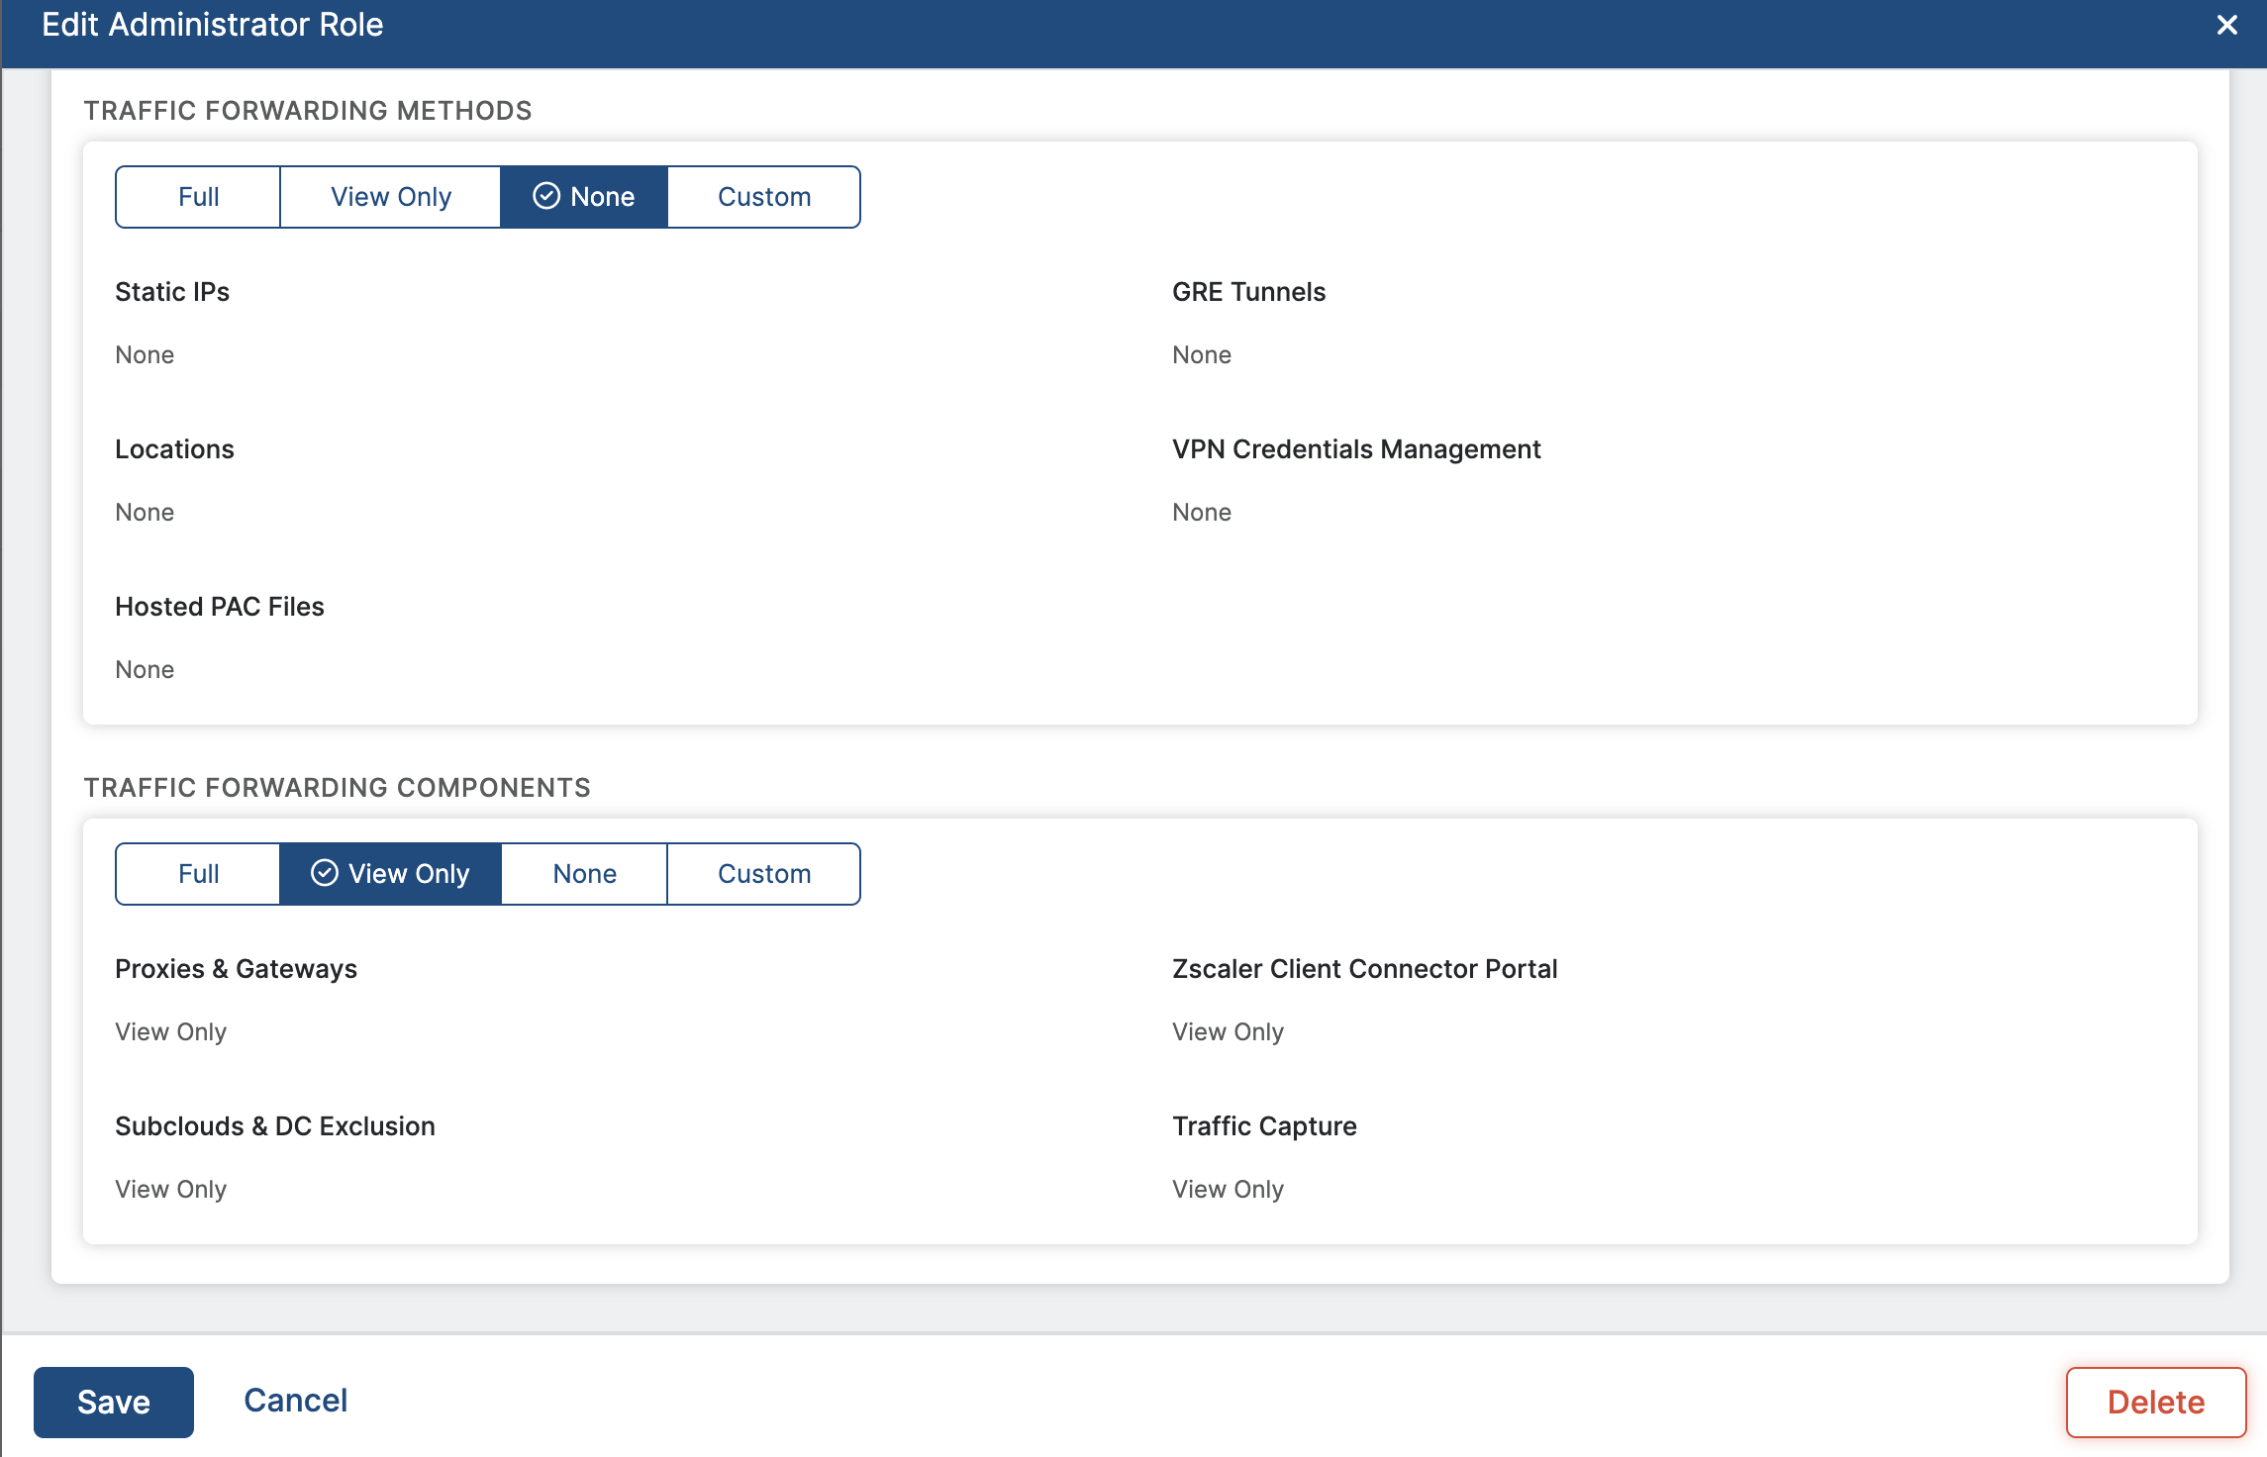Select Full for Traffic Forwarding Components
Viewport: 2267px width, 1457px height.
[x=198, y=874]
